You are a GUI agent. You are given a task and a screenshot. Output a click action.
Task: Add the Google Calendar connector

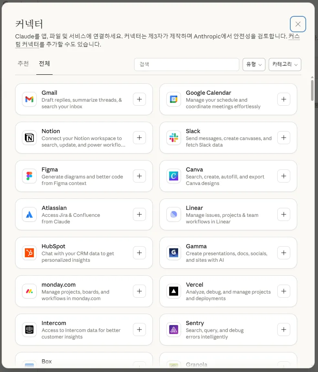click(284, 99)
